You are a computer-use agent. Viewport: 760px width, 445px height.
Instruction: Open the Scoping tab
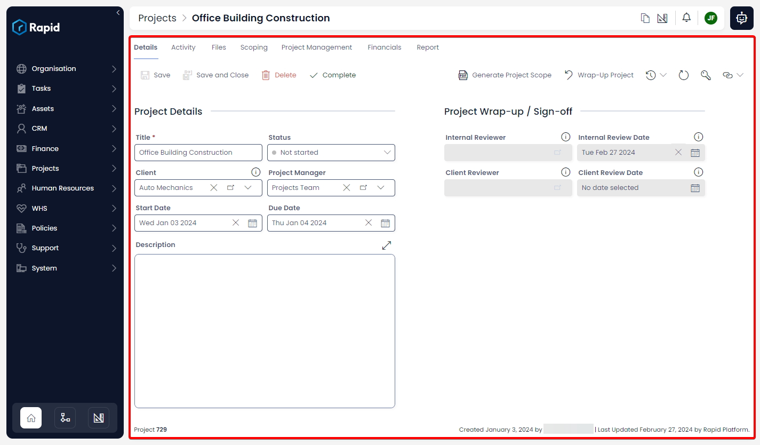pos(254,47)
